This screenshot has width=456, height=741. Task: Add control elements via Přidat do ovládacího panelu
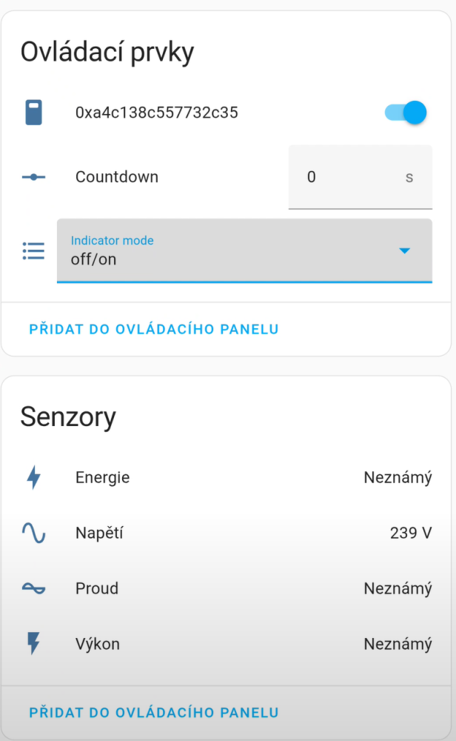(x=154, y=329)
